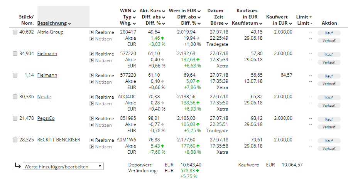Click Notizen arrow icon for Fielmann 34,904 row
348x183 pixels.
[92, 60]
